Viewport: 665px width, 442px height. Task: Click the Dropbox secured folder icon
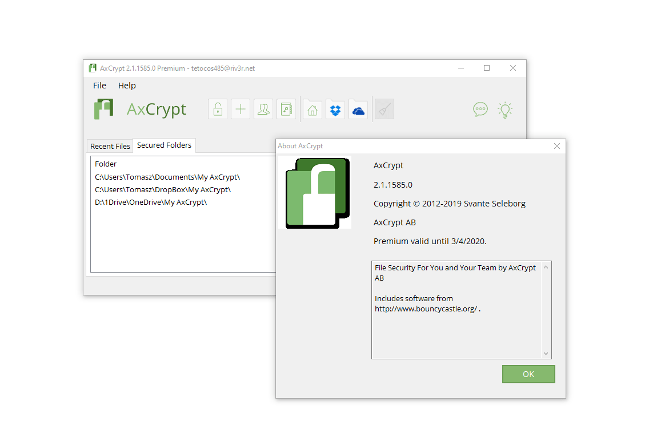coord(335,109)
